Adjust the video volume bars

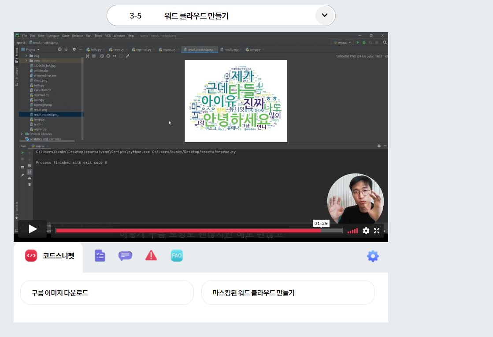tap(352, 231)
